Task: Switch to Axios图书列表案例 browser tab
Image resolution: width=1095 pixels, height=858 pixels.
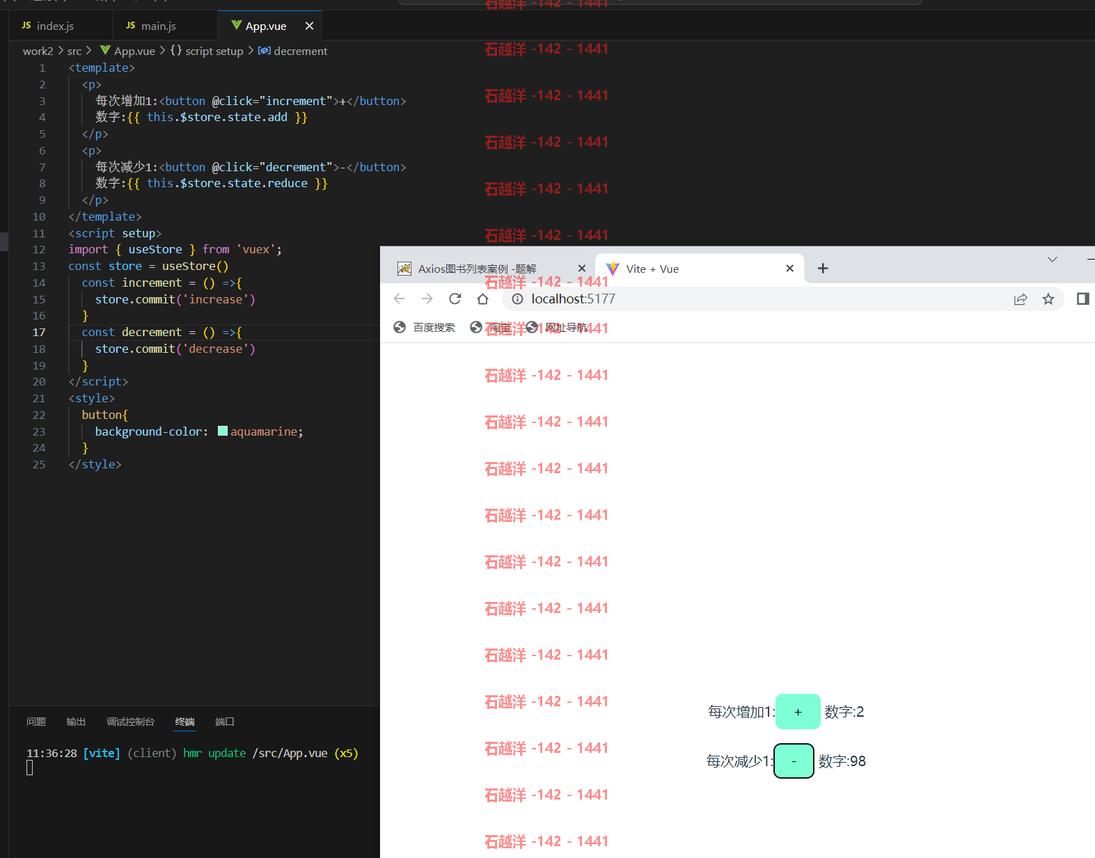Action: pos(478,269)
